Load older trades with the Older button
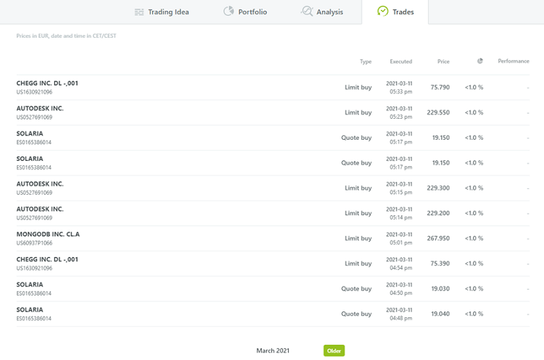 coord(334,351)
